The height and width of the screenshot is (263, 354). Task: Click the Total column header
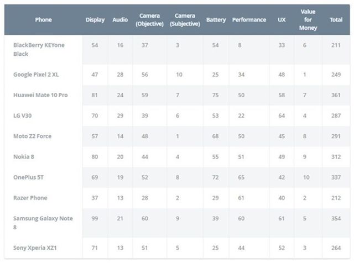(336, 20)
